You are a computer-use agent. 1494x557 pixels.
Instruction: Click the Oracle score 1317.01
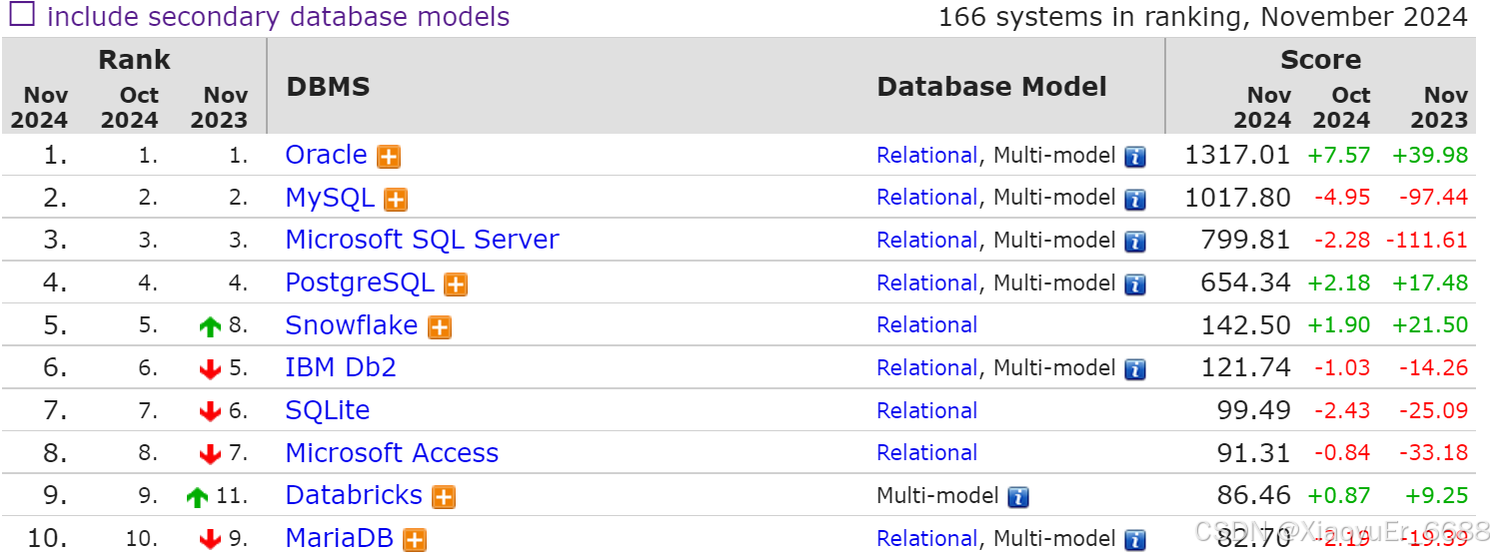[1237, 156]
